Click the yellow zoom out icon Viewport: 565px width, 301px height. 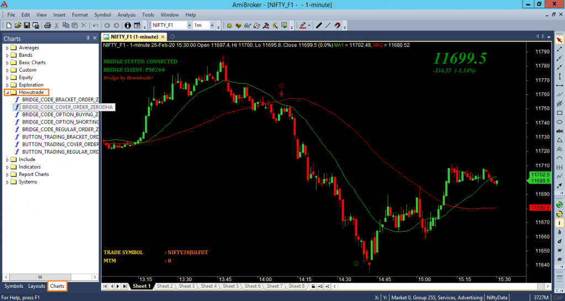click(559, 214)
